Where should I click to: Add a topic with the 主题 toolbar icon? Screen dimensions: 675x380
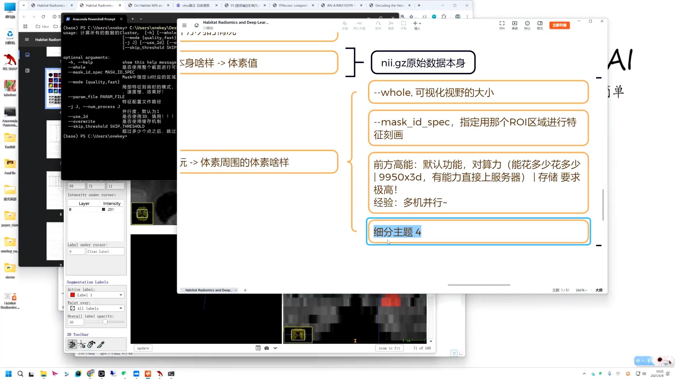pos(345,25)
